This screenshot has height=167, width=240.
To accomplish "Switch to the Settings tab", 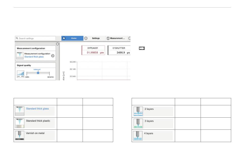I will click(x=96, y=38).
